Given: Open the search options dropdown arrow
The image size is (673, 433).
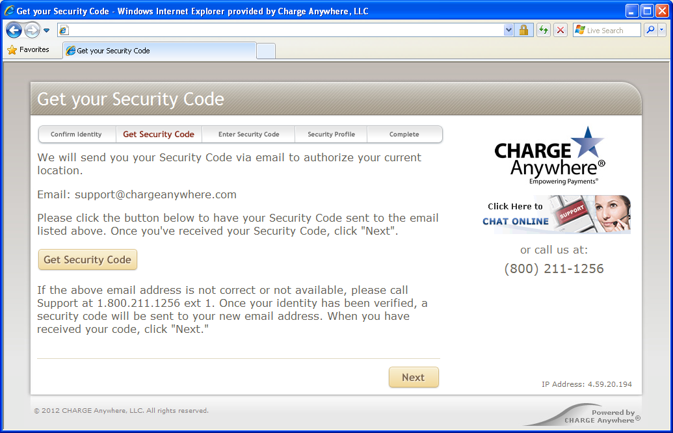Looking at the screenshot, I should pos(662,31).
